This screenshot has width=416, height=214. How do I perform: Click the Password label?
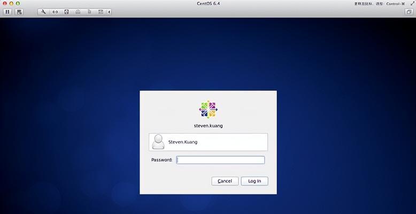162,160
